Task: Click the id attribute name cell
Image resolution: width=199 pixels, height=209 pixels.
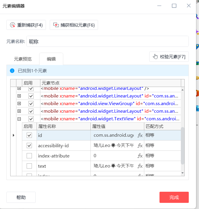Action: click(64, 135)
